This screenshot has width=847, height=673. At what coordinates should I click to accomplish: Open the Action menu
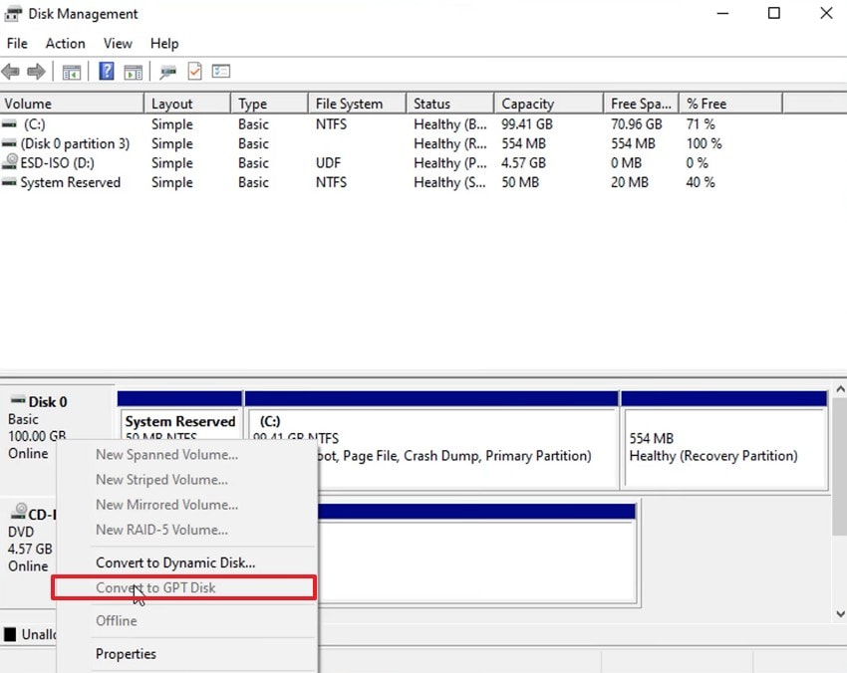(65, 43)
